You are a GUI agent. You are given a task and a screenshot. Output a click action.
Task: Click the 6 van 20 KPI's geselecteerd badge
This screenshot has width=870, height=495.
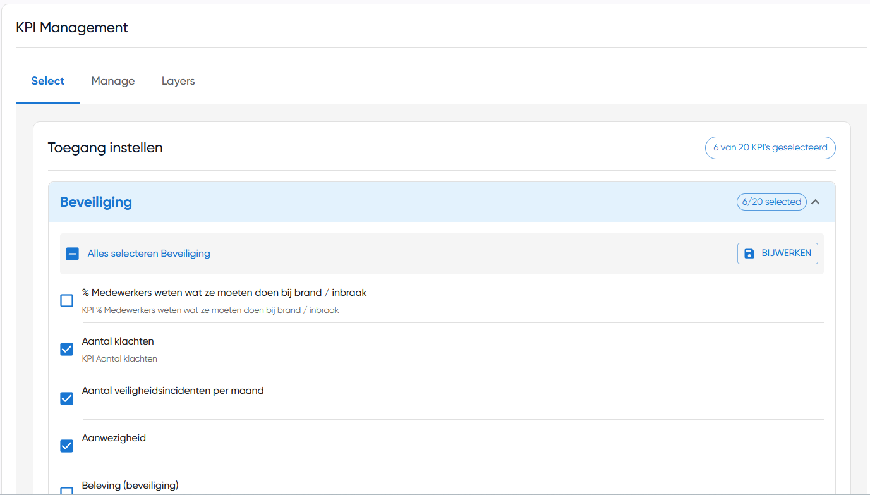point(770,147)
